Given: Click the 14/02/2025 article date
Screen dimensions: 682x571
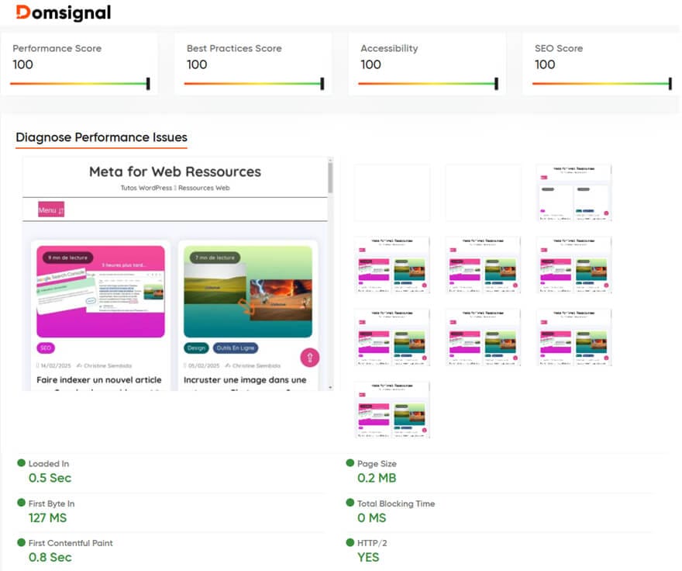Looking at the screenshot, I should point(56,365).
